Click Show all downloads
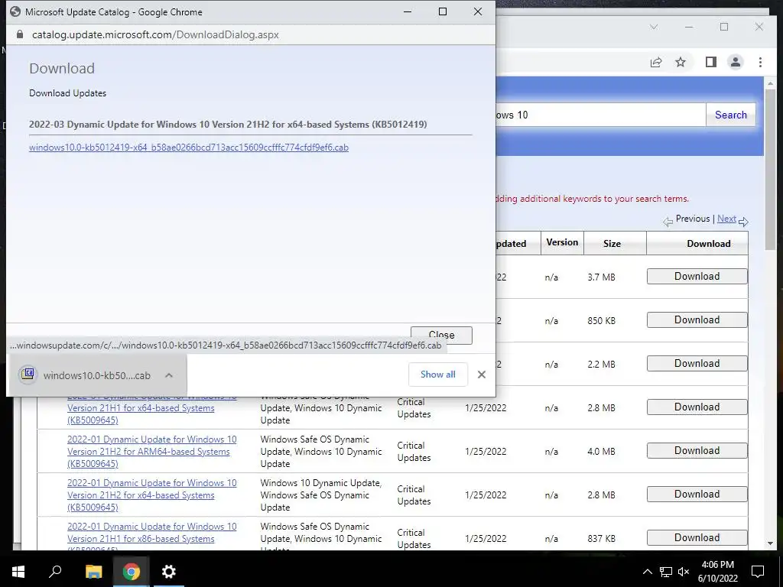 (438, 375)
